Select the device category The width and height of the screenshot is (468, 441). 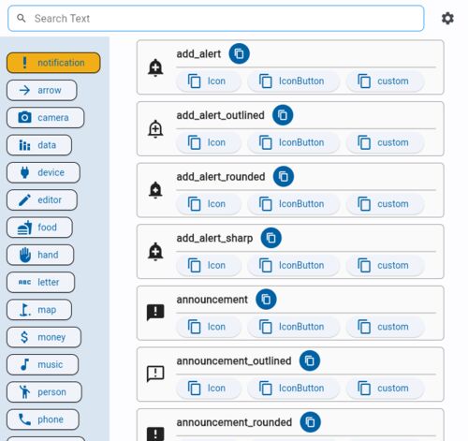tap(43, 172)
